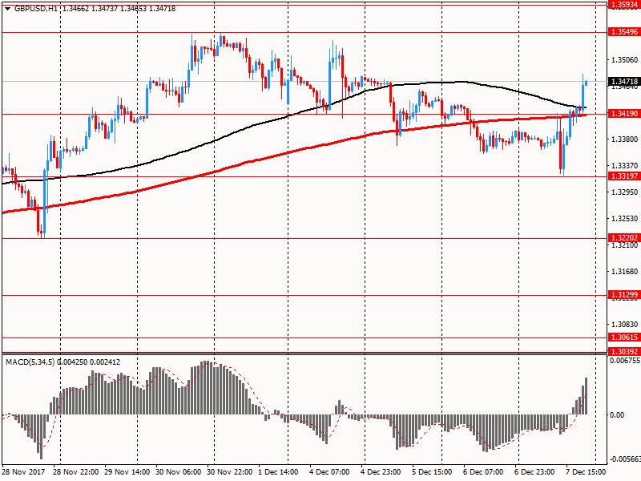Click the 28 Nov 22:00 time label

click(75, 472)
